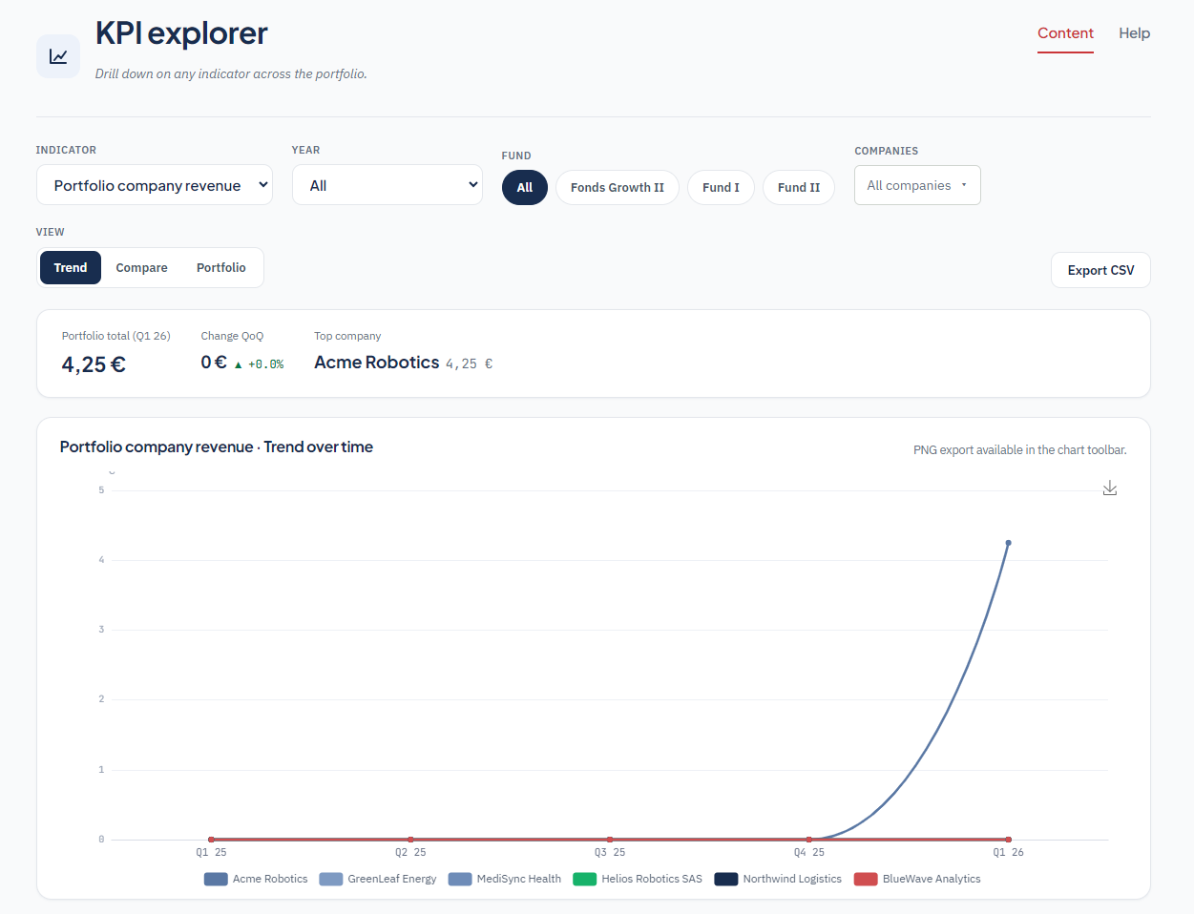1194x914 pixels.
Task: Switch to the Compare view tab
Action: point(141,268)
